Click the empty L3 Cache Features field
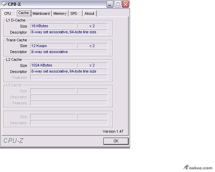215x172 pixels. pos(69,103)
